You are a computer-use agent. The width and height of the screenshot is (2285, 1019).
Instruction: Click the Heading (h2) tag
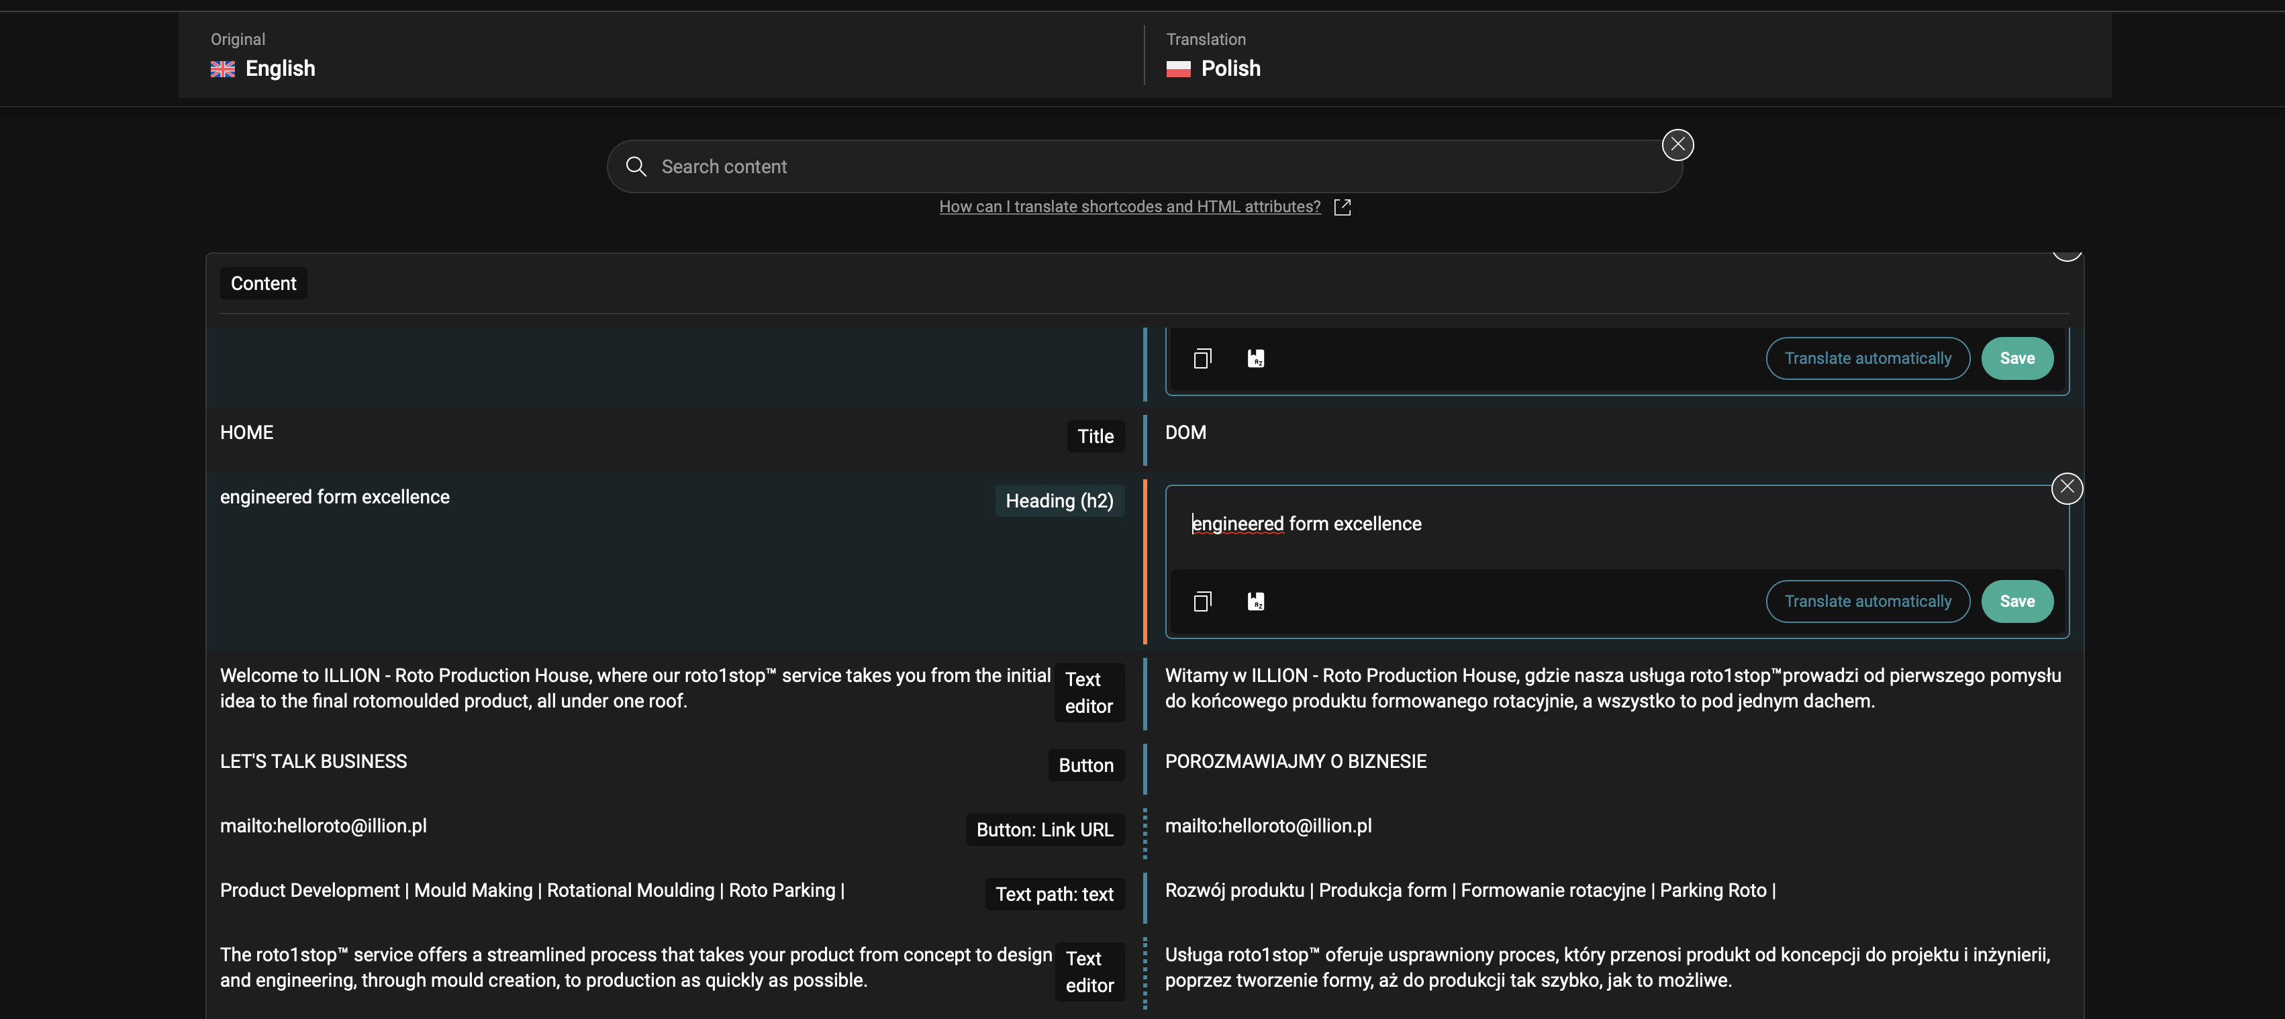pyautogui.click(x=1059, y=501)
